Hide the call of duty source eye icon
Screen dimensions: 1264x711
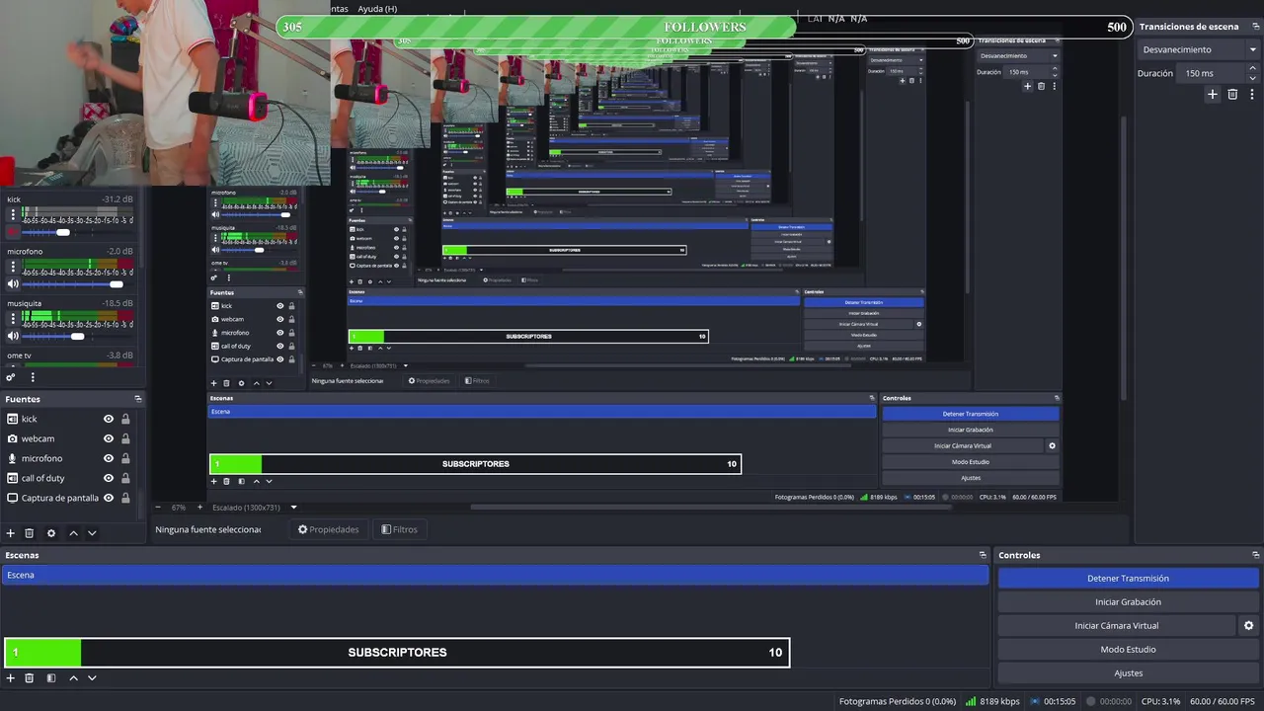(x=109, y=478)
